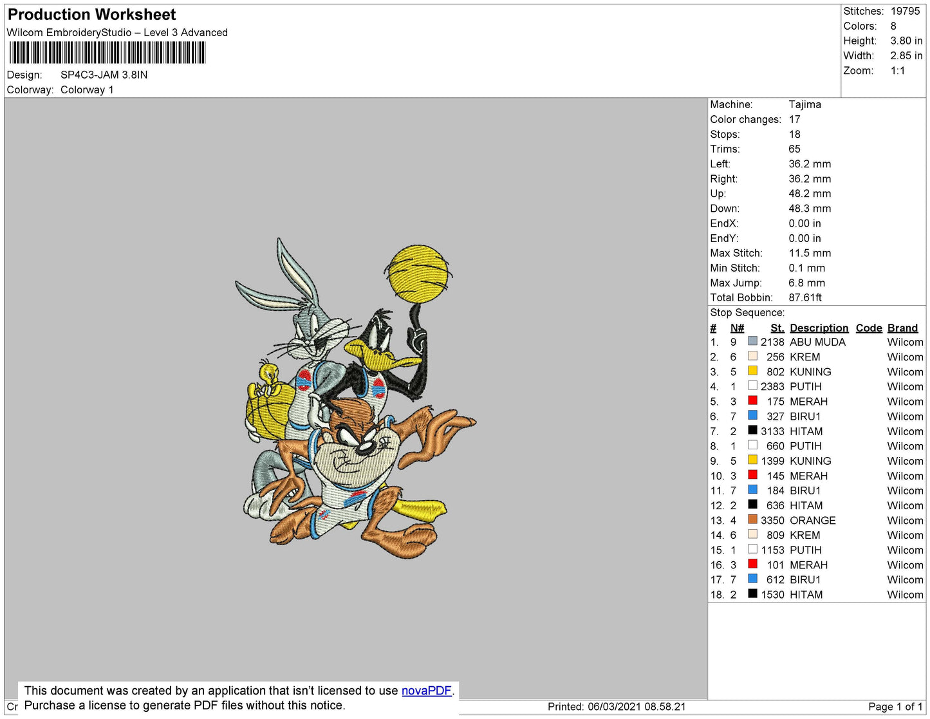
Task: Click the Max Jump value '6.8 mm'
Action: click(x=807, y=283)
